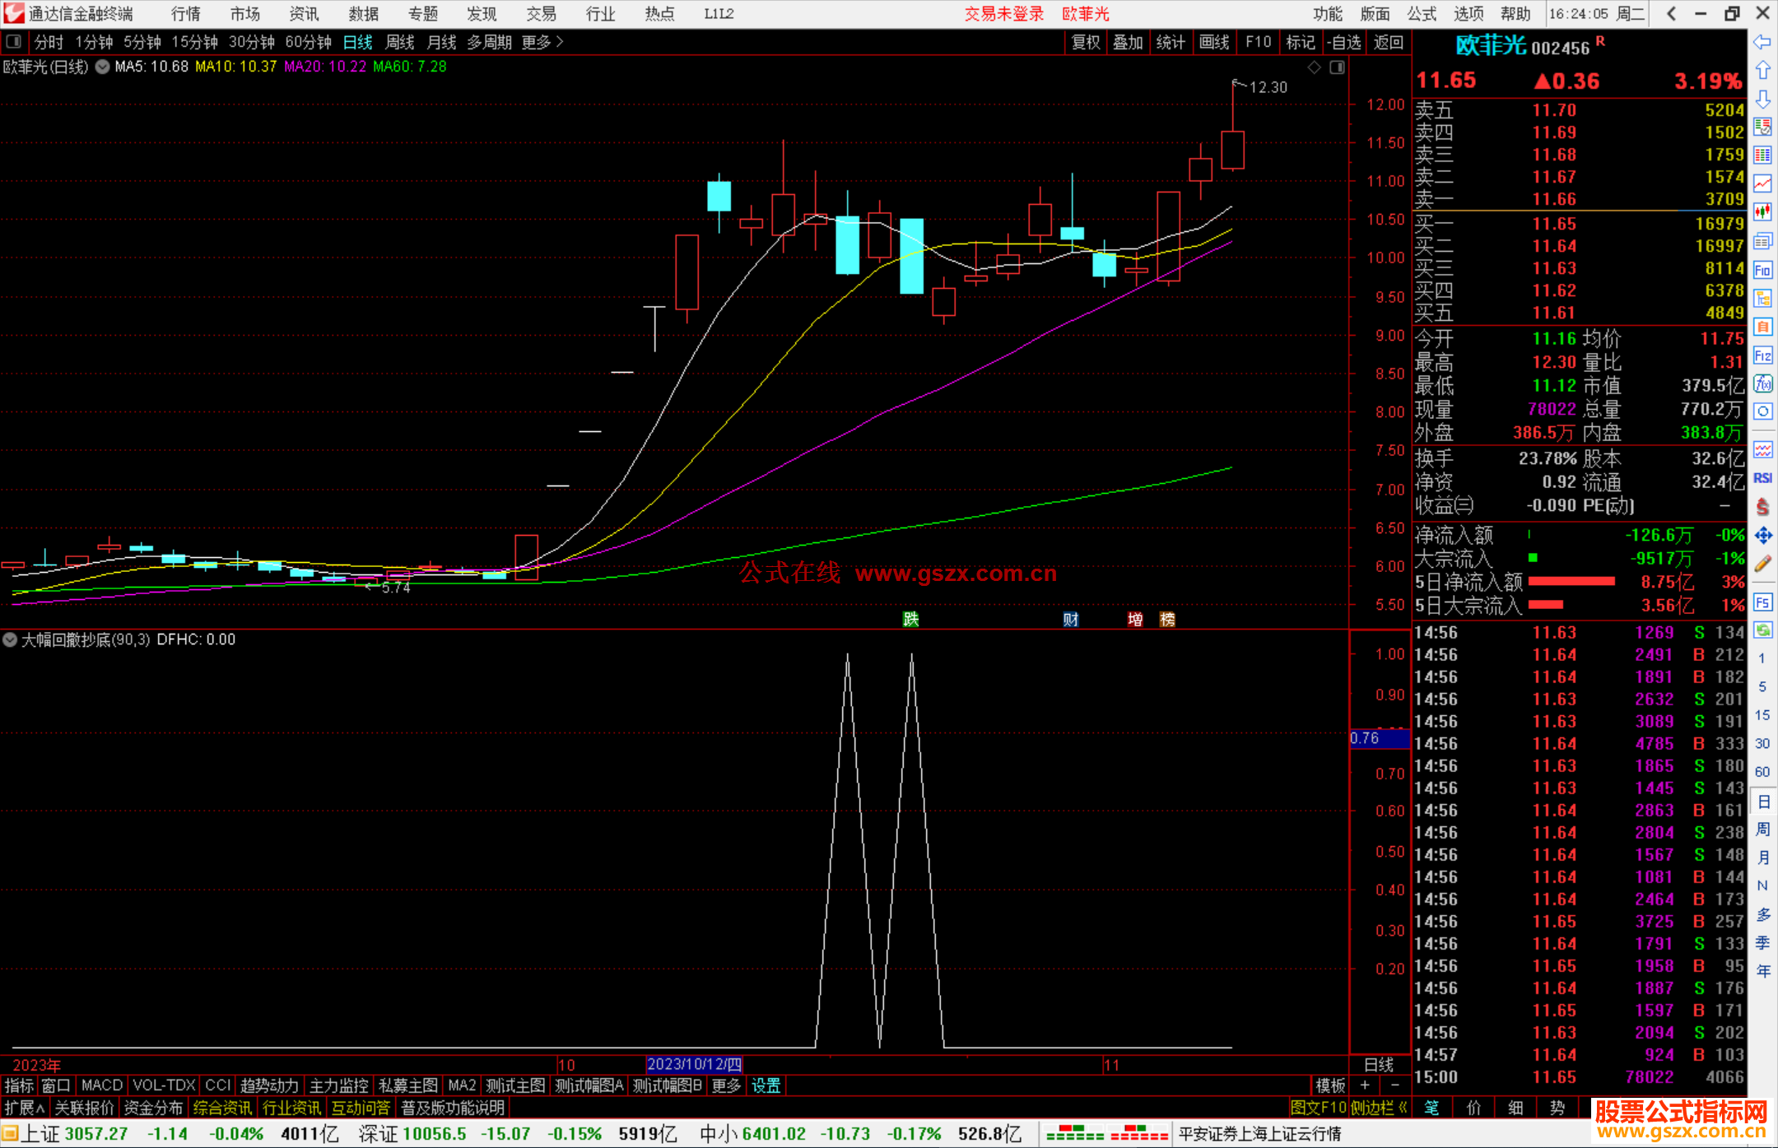Click the trend line chart sidebar icon

coord(1762,184)
